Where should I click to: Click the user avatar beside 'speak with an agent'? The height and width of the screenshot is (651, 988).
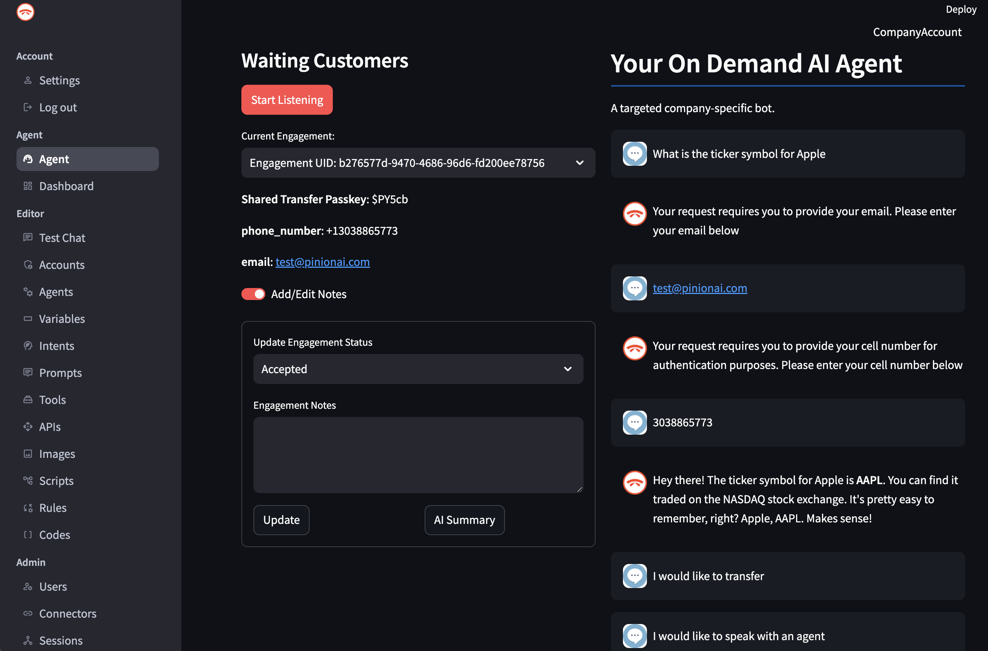click(x=635, y=636)
